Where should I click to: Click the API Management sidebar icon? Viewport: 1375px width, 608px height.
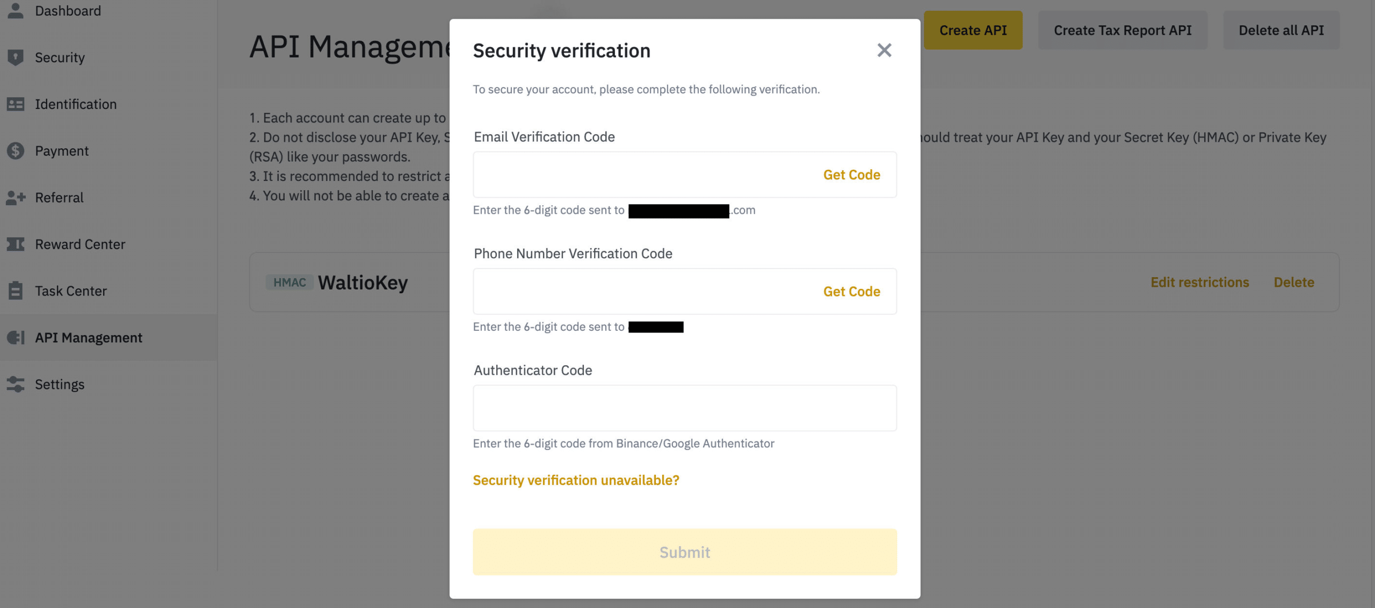coord(16,338)
